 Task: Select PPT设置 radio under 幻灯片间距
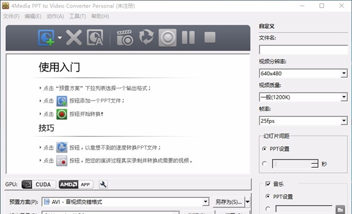click(265, 149)
